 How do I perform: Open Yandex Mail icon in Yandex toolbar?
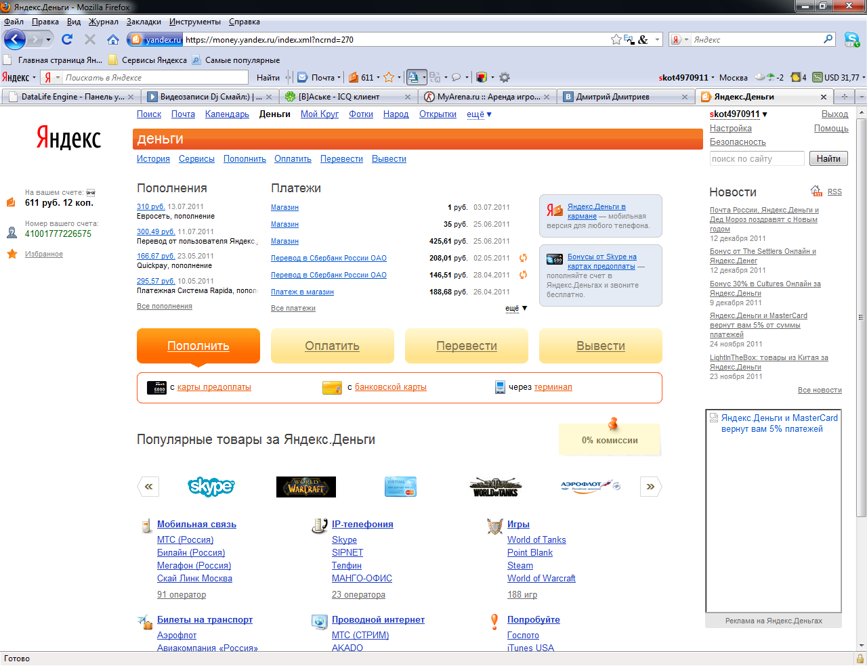303,77
